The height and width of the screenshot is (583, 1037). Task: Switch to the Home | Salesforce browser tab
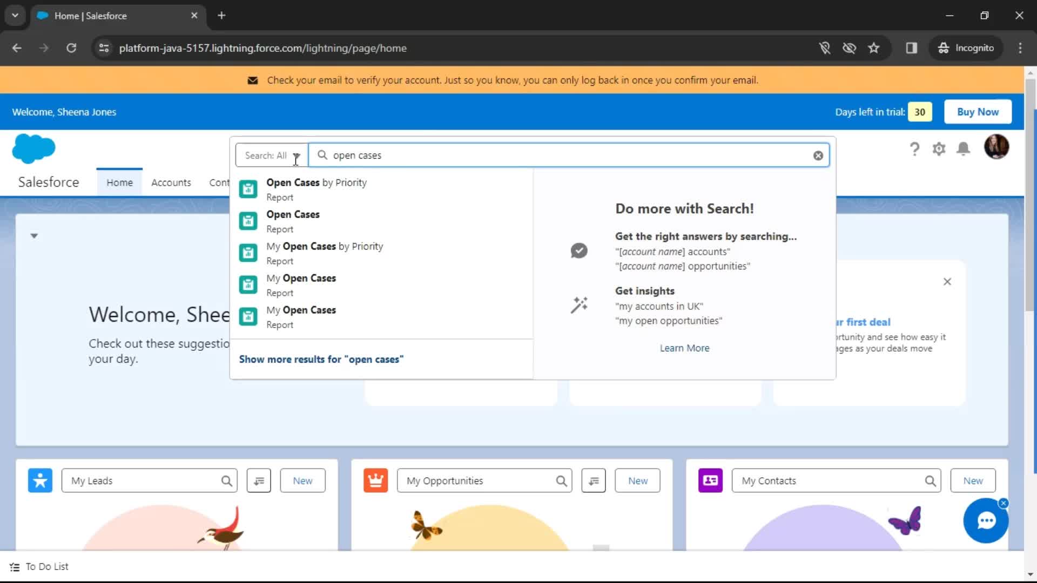point(117,16)
